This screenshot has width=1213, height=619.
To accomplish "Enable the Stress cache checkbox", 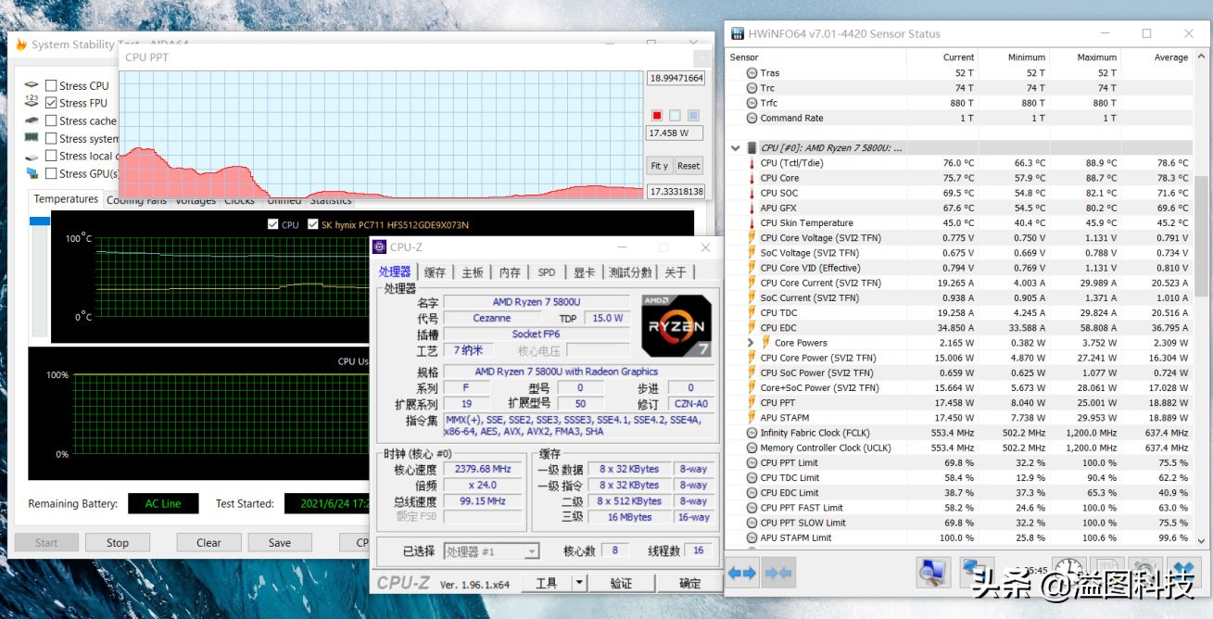I will 51,120.
